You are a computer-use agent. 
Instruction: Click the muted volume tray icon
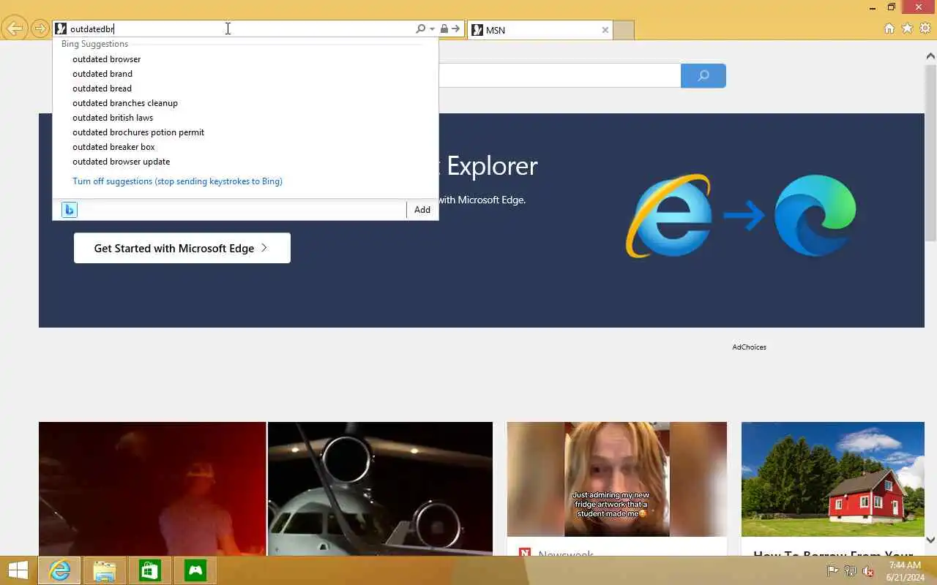coord(868,571)
